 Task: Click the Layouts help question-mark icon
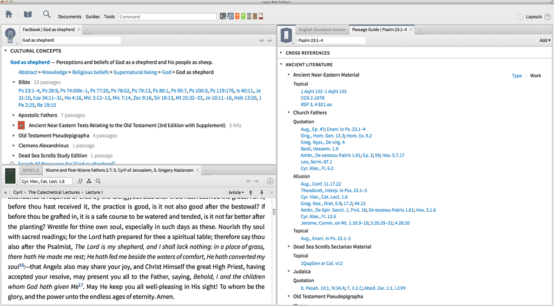click(548, 17)
